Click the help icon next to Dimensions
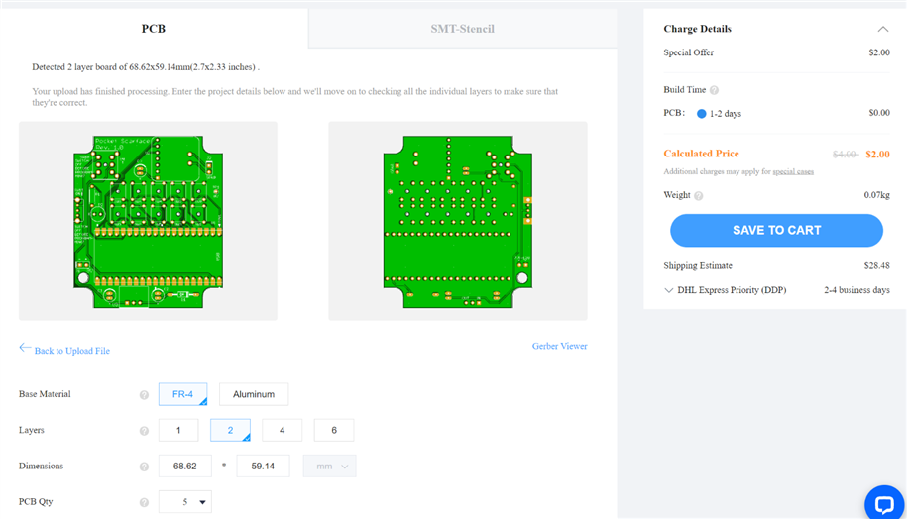907x519 pixels. point(144,467)
